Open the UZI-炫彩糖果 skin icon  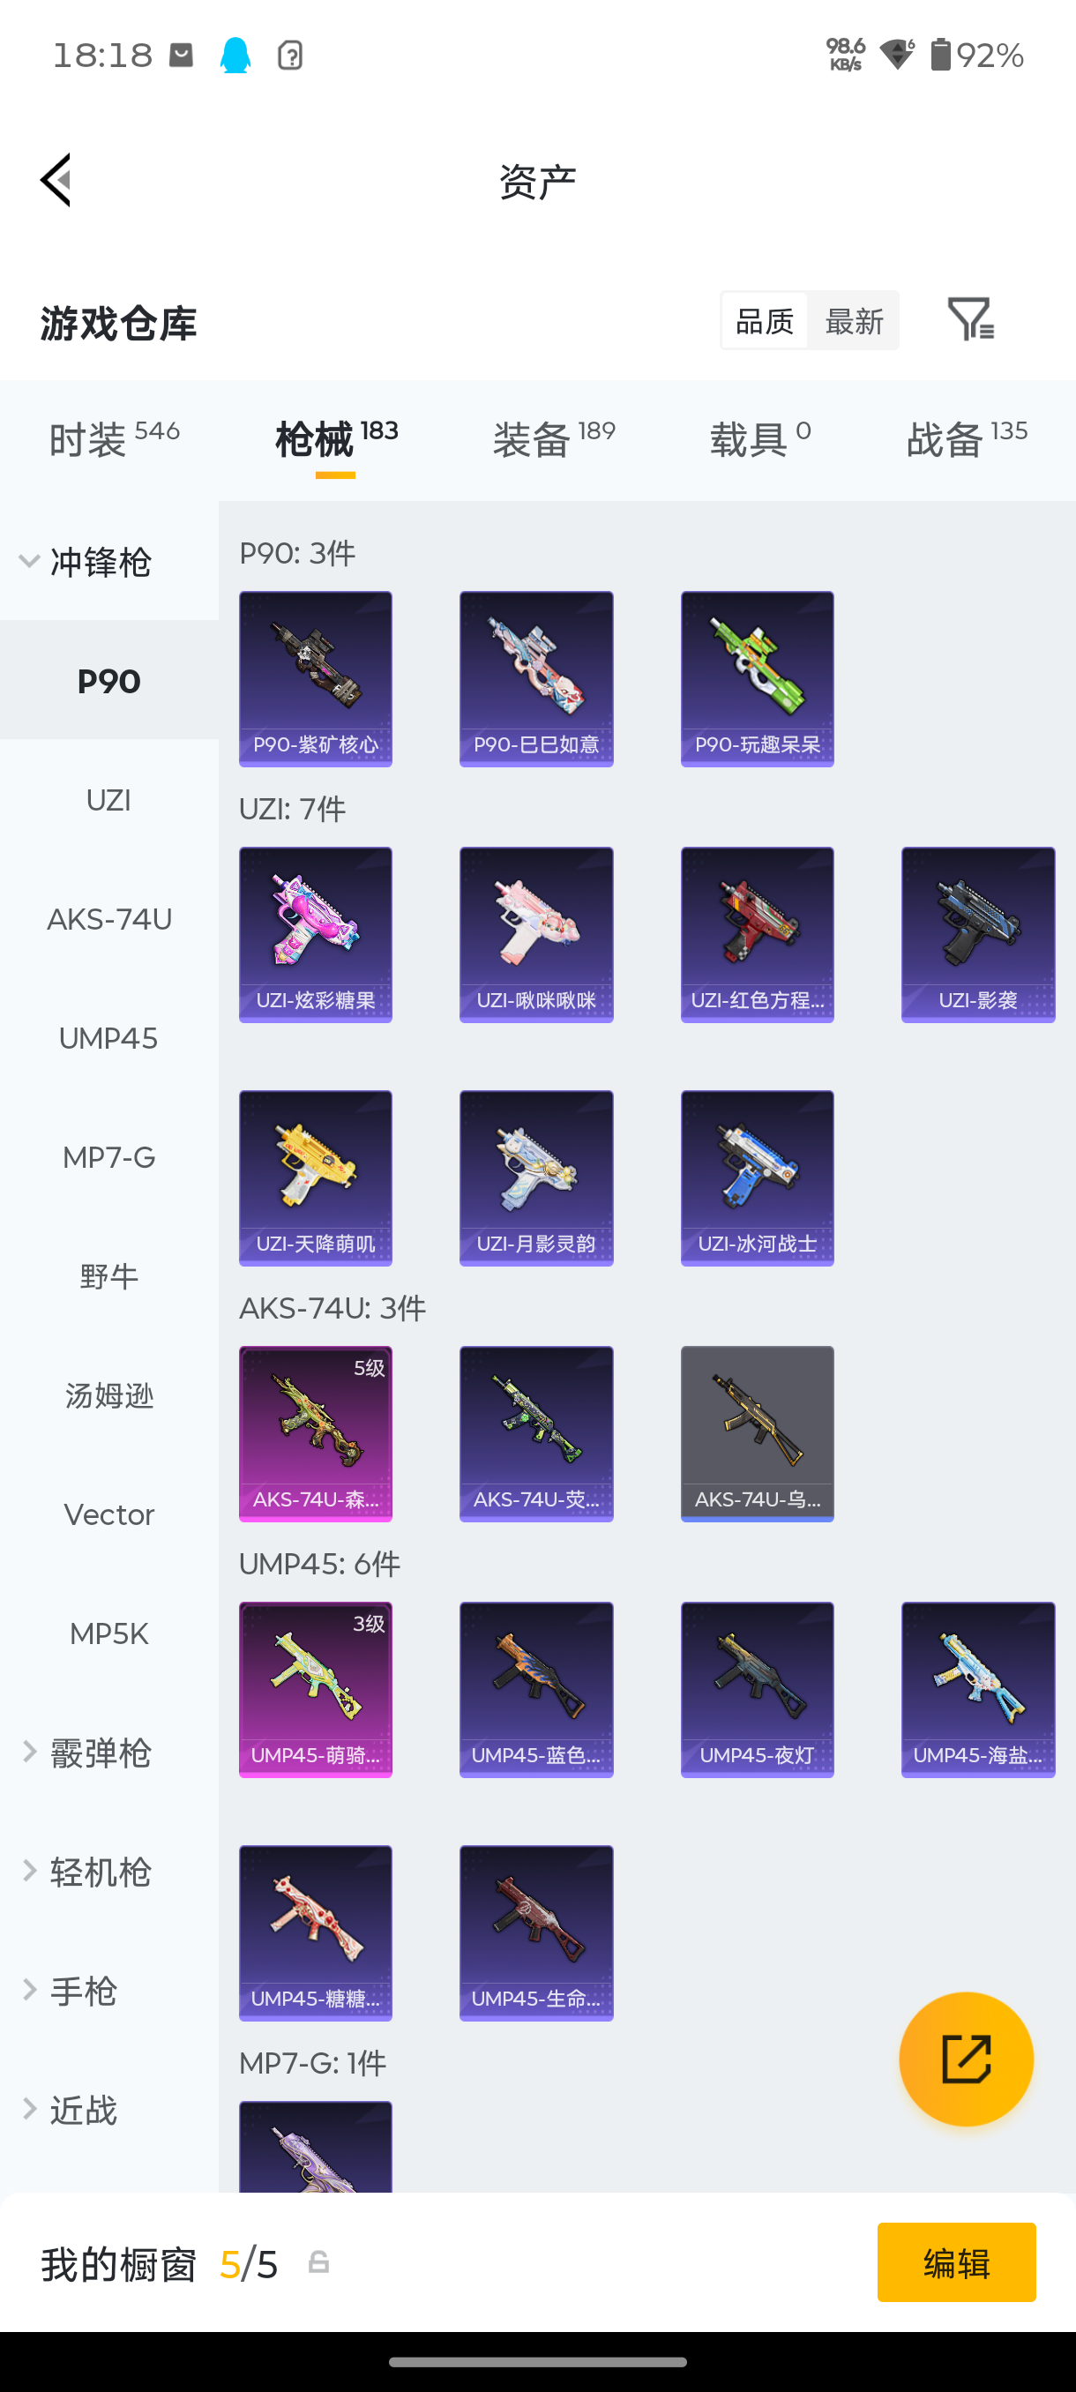point(316,934)
